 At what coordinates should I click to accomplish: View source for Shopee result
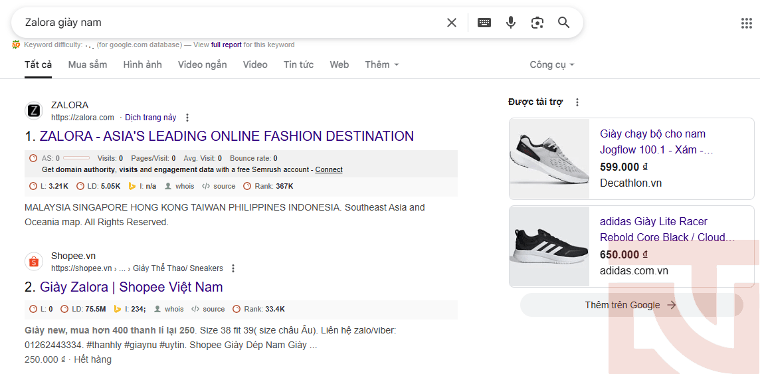(x=208, y=309)
